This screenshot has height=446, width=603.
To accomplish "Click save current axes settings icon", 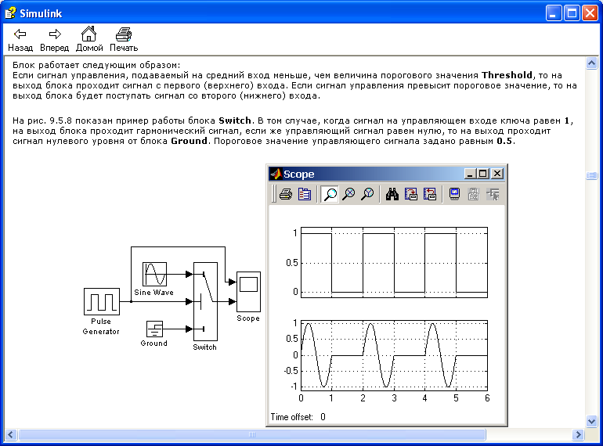I will (410, 194).
